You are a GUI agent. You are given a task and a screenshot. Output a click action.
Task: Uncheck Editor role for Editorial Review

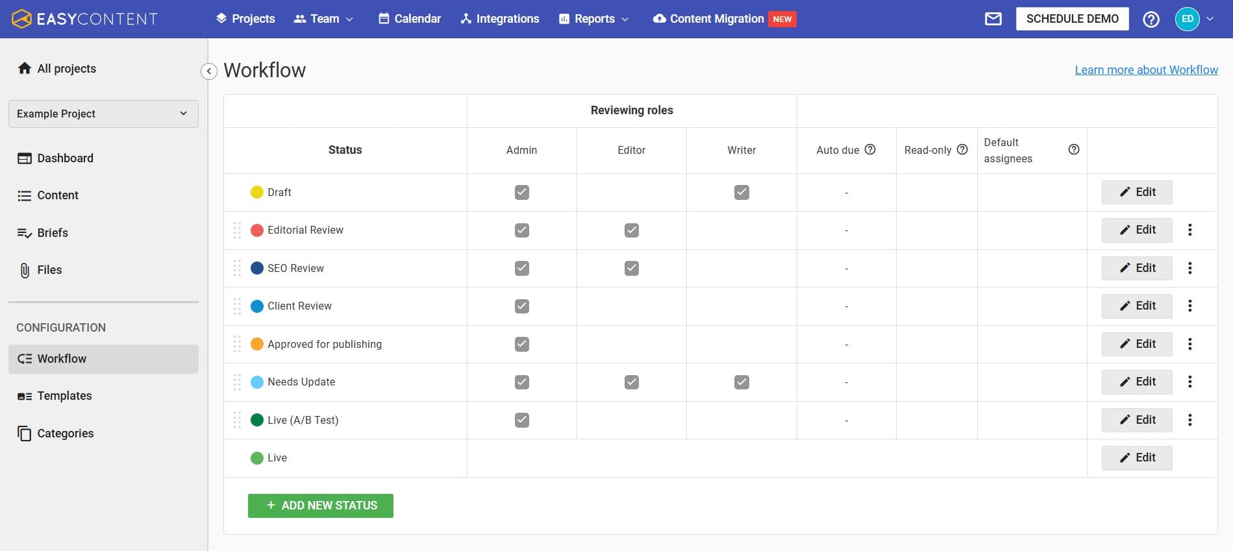coord(631,230)
